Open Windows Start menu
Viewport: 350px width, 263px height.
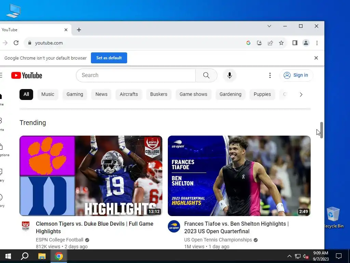coord(8,256)
